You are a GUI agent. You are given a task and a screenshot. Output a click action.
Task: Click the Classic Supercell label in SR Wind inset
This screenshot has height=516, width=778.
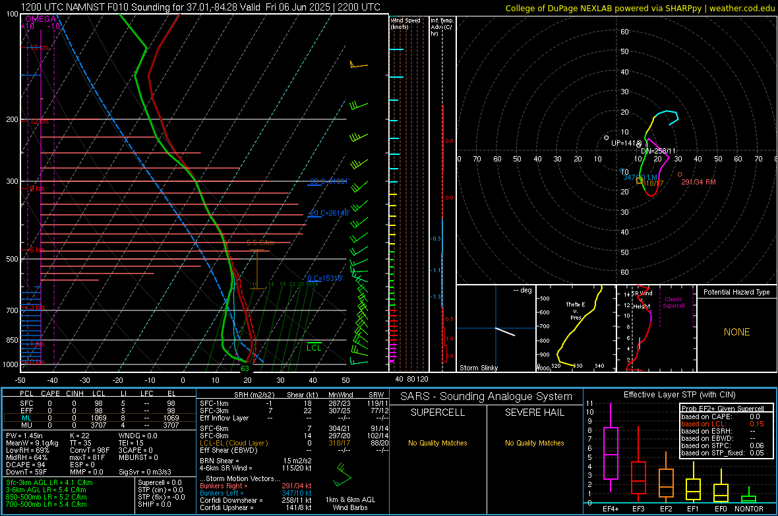(673, 302)
